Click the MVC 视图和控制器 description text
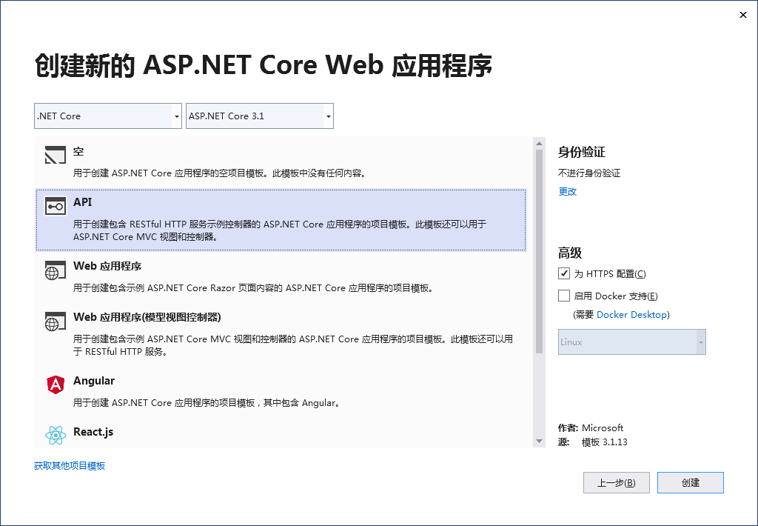 coord(293,345)
